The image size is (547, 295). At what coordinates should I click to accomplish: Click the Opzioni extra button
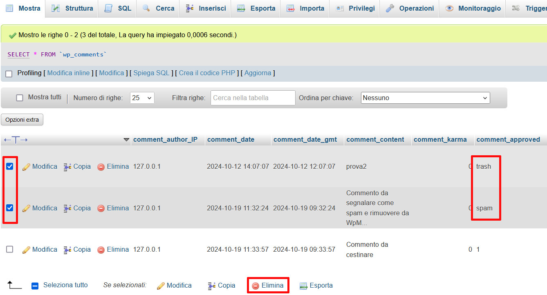click(22, 119)
